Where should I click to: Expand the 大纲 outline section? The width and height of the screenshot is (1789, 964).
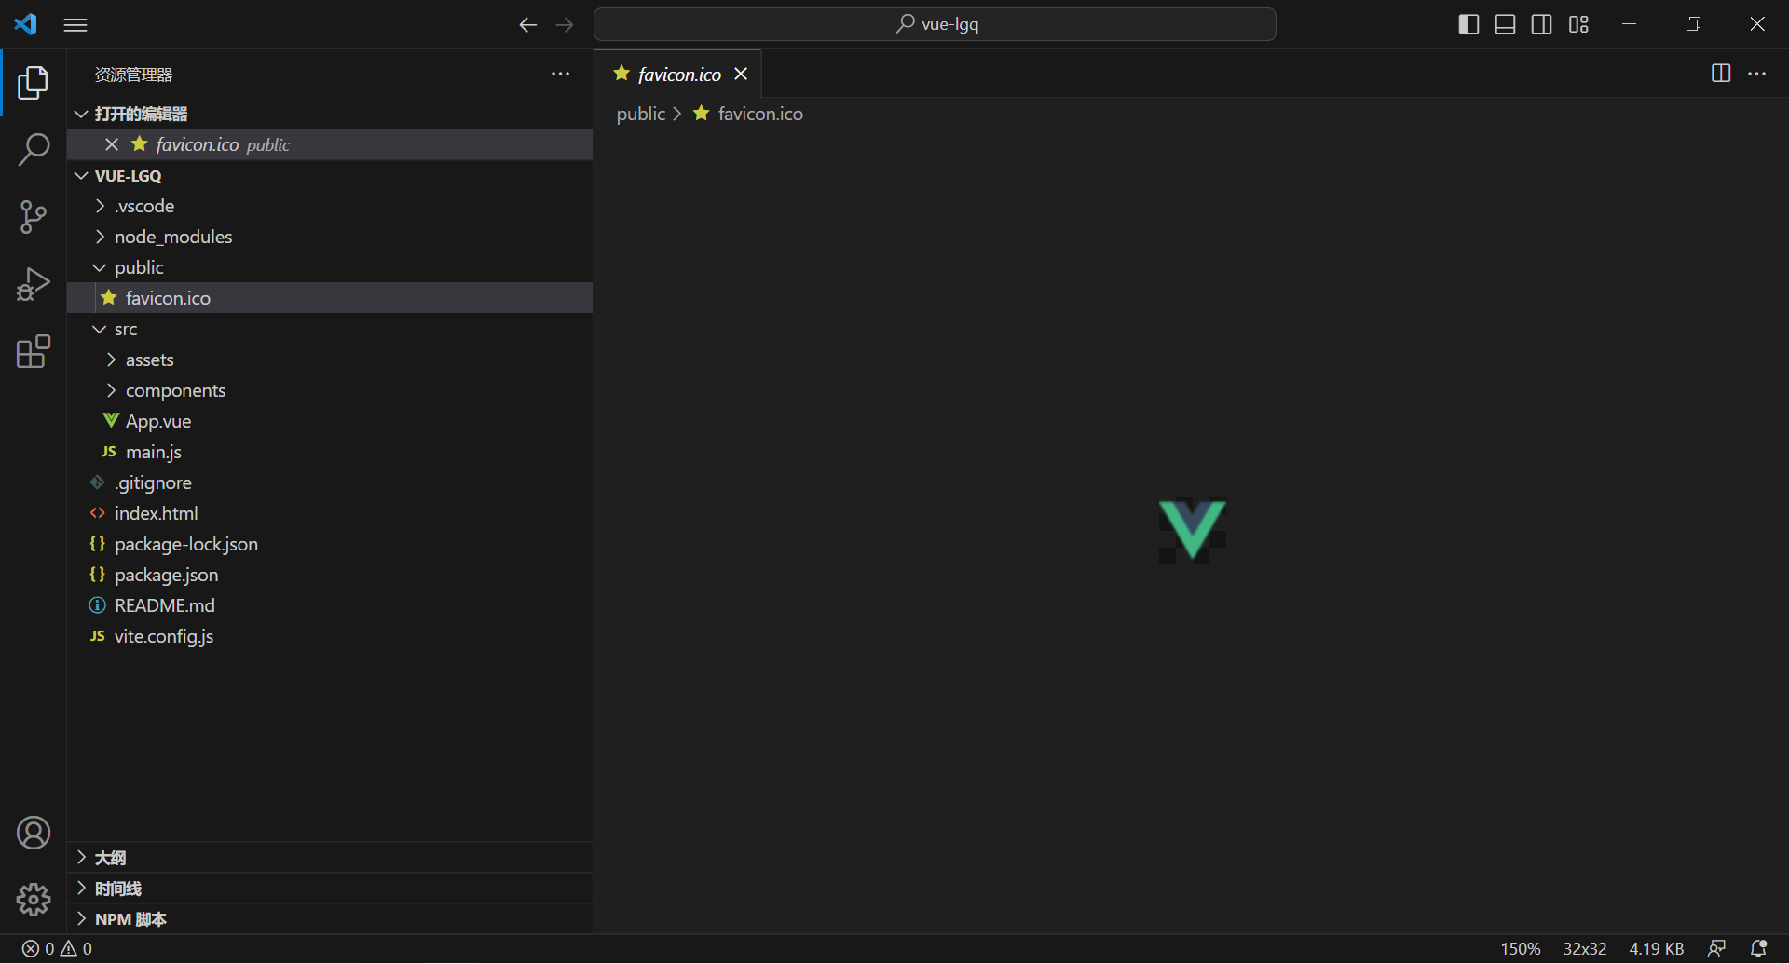[330, 858]
